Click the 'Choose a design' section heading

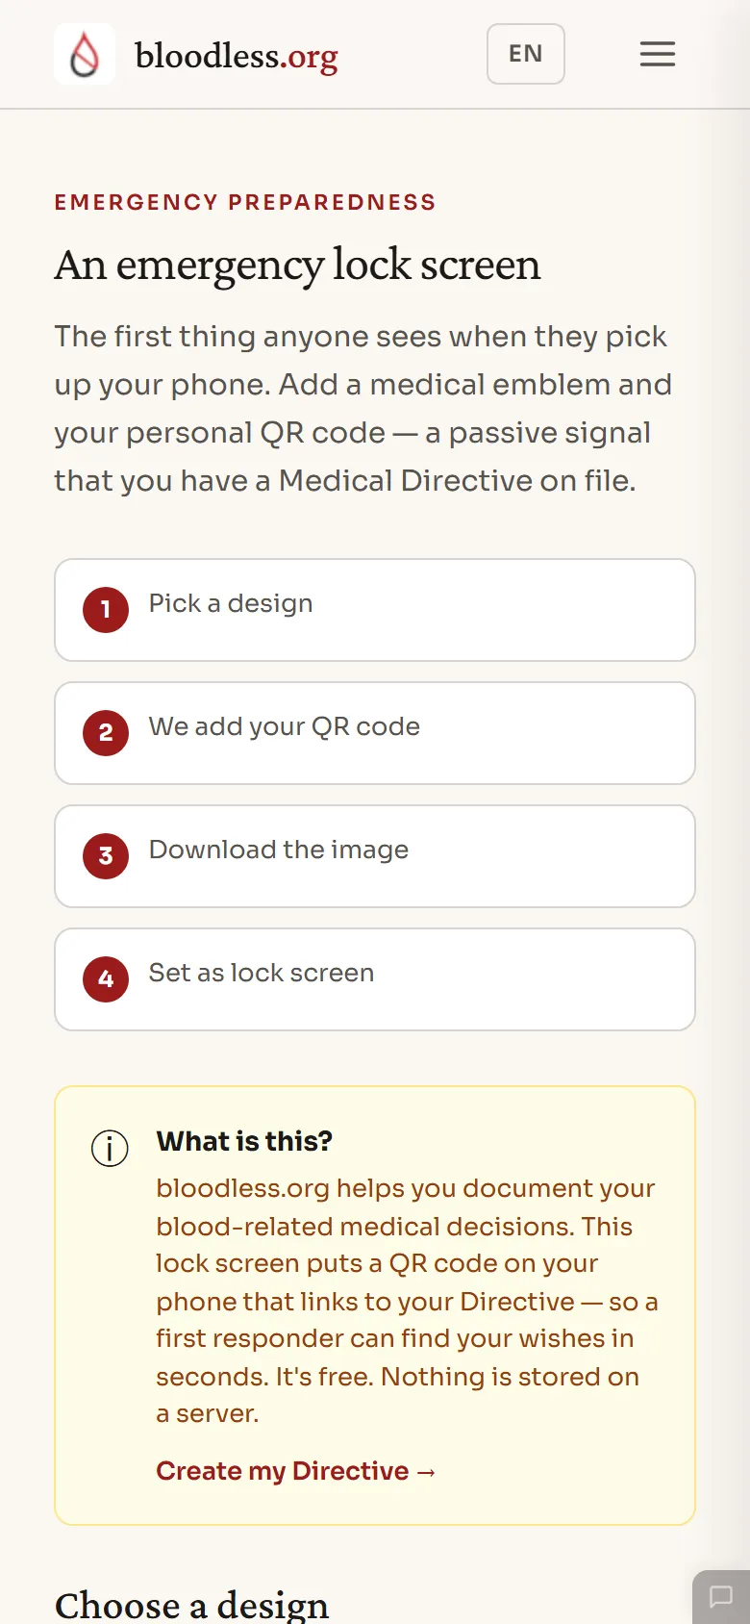191,1605
